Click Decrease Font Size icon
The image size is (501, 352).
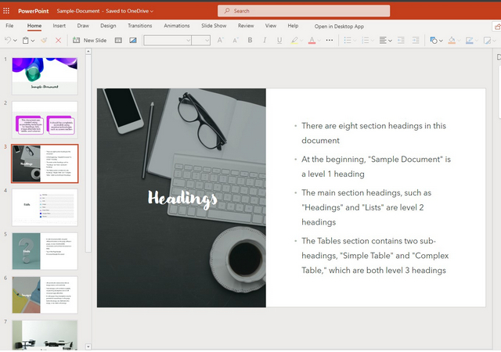pyautogui.click(x=235, y=40)
